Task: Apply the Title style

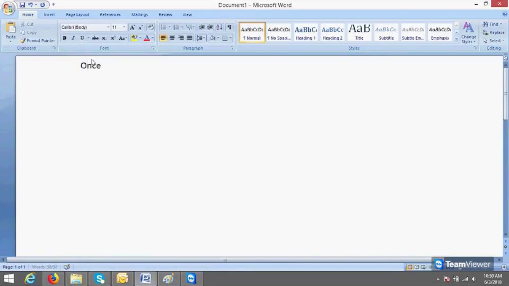Action: [359, 33]
